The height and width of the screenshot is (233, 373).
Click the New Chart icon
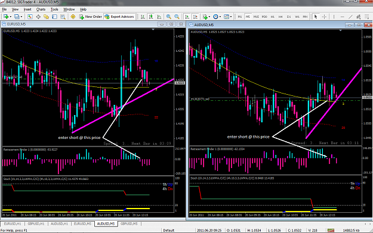click(6, 17)
